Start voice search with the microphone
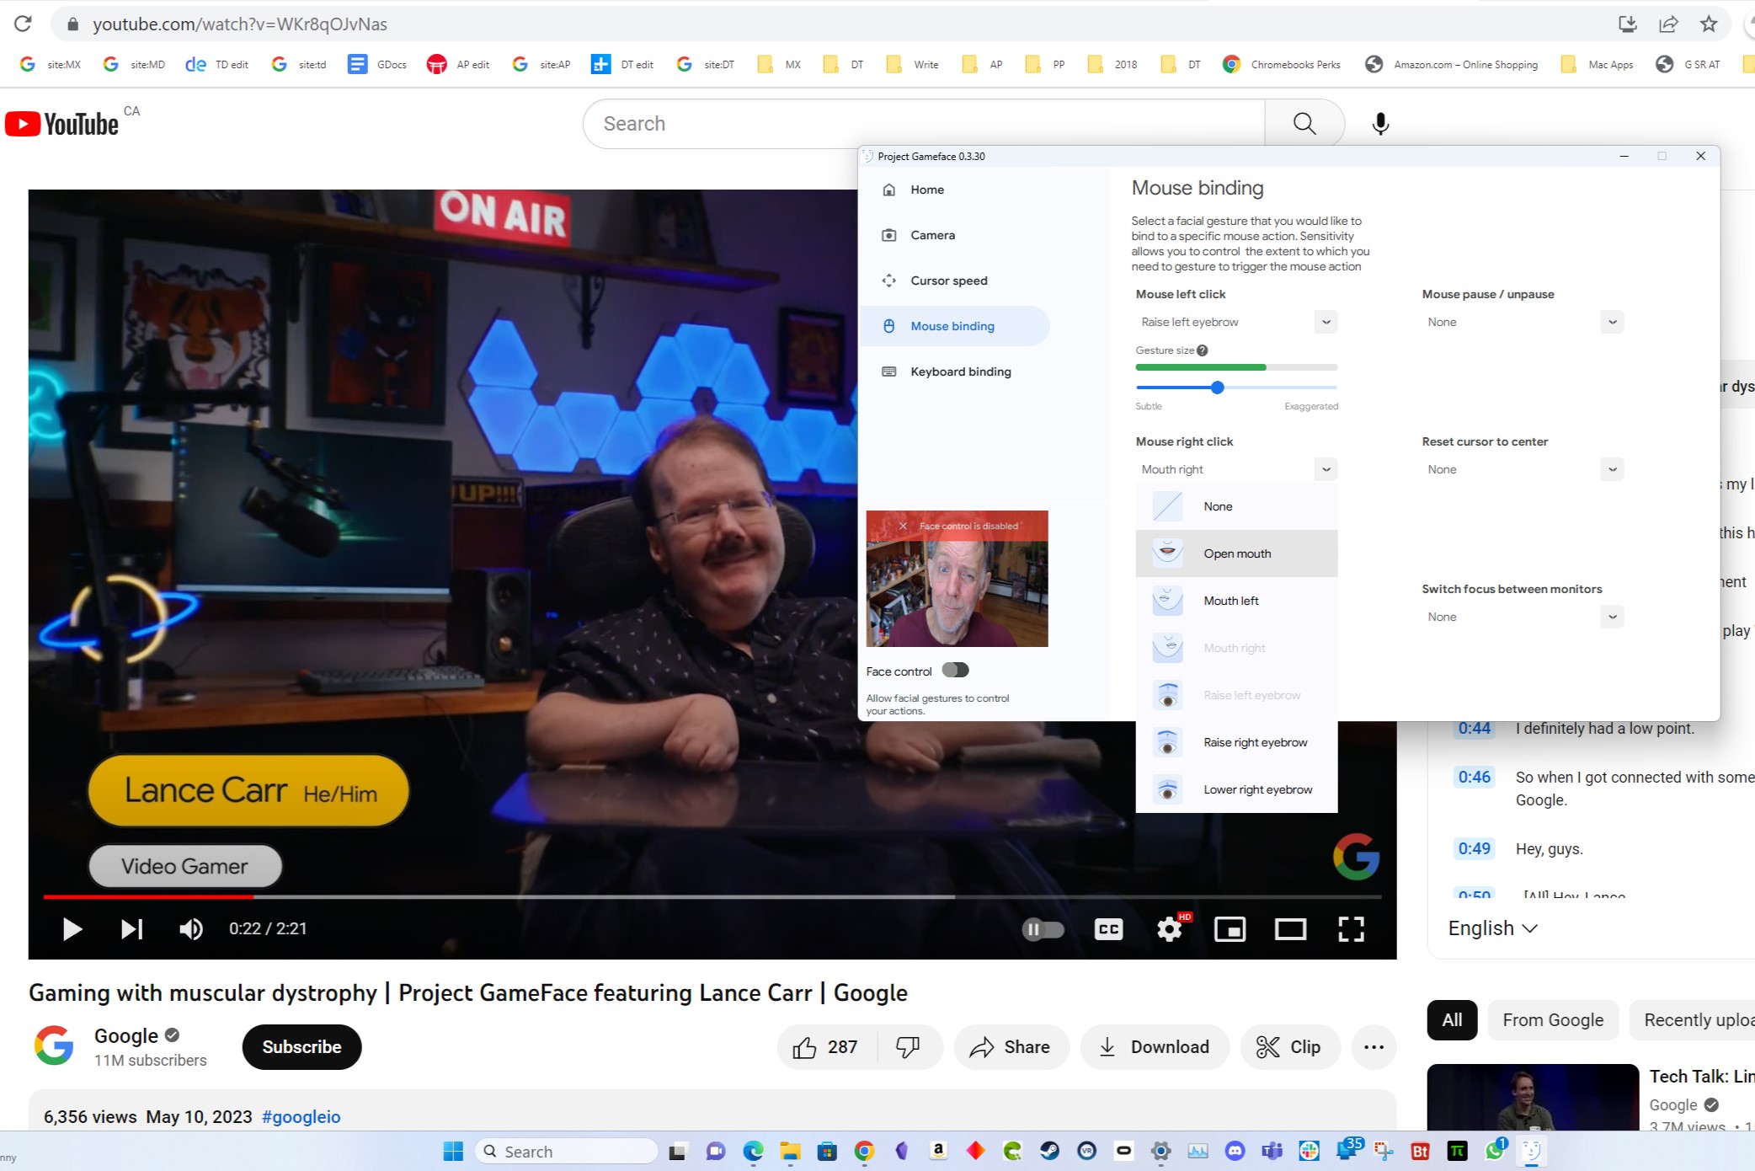 pos(1380,124)
